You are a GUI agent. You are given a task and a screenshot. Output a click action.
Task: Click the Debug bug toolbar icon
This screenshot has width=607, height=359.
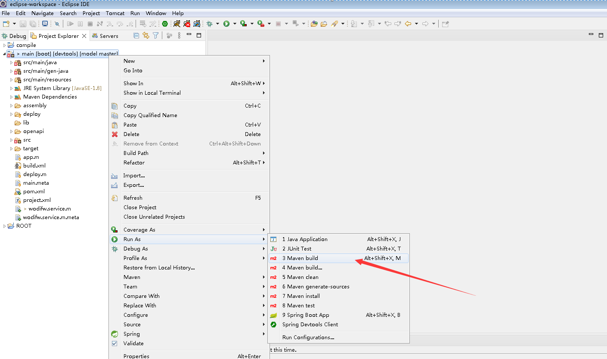click(209, 24)
